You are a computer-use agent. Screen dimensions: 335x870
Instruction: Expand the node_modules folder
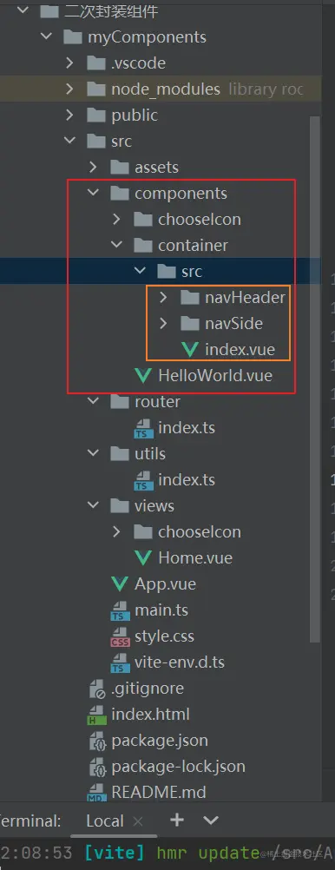(69, 89)
